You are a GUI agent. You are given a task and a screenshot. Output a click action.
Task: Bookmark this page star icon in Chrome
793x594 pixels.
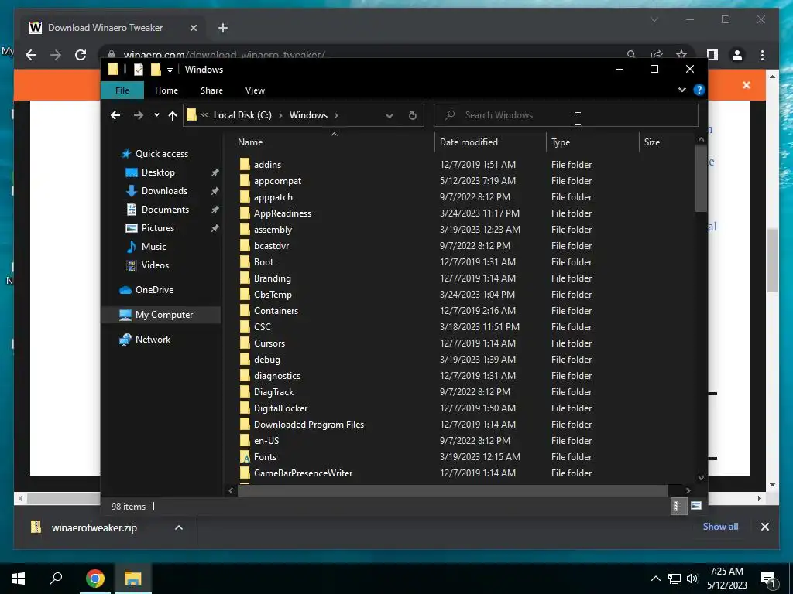point(681,54)
